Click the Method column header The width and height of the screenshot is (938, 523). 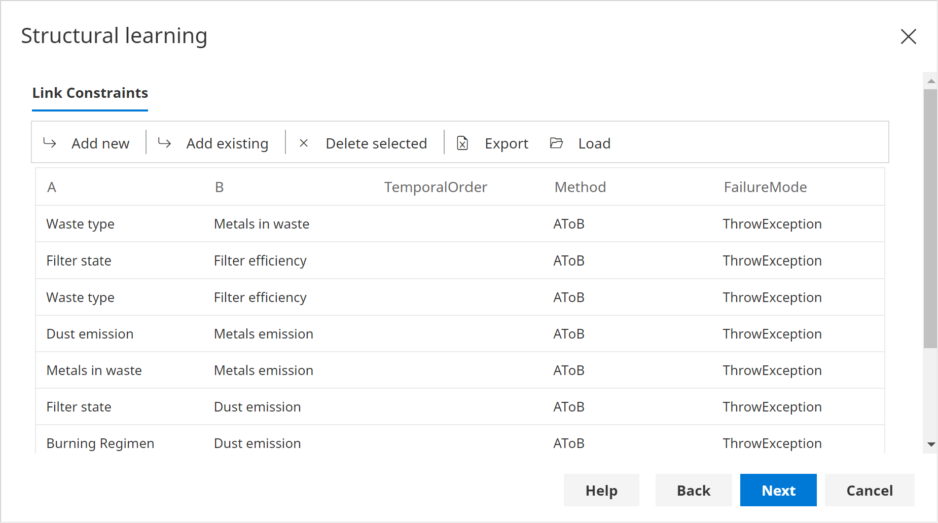[580, 187]
